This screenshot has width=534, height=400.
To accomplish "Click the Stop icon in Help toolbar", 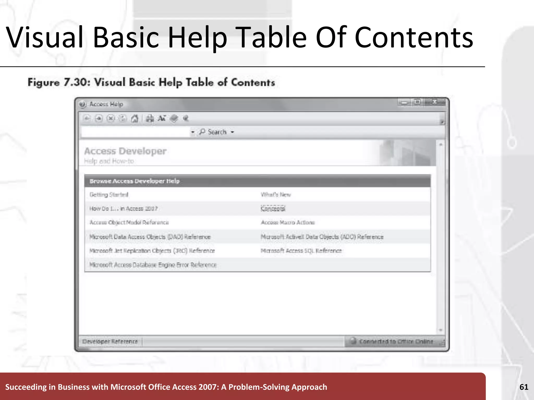I will (111, 118).
